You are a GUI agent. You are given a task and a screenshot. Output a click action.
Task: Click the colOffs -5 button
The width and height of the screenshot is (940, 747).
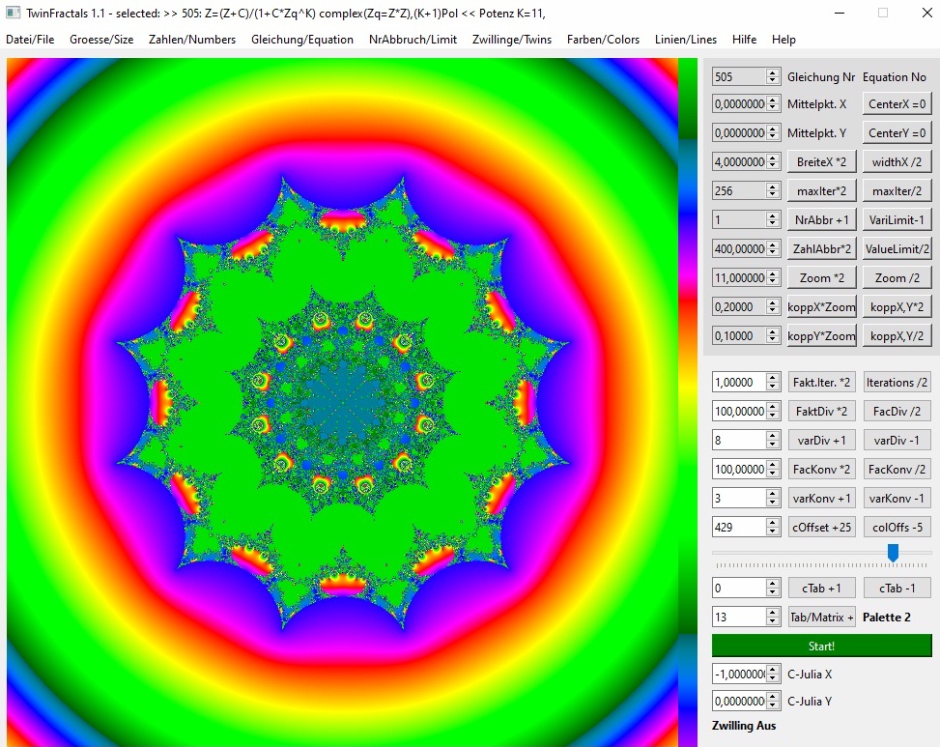pyautogui.click(x=897, y=527)
